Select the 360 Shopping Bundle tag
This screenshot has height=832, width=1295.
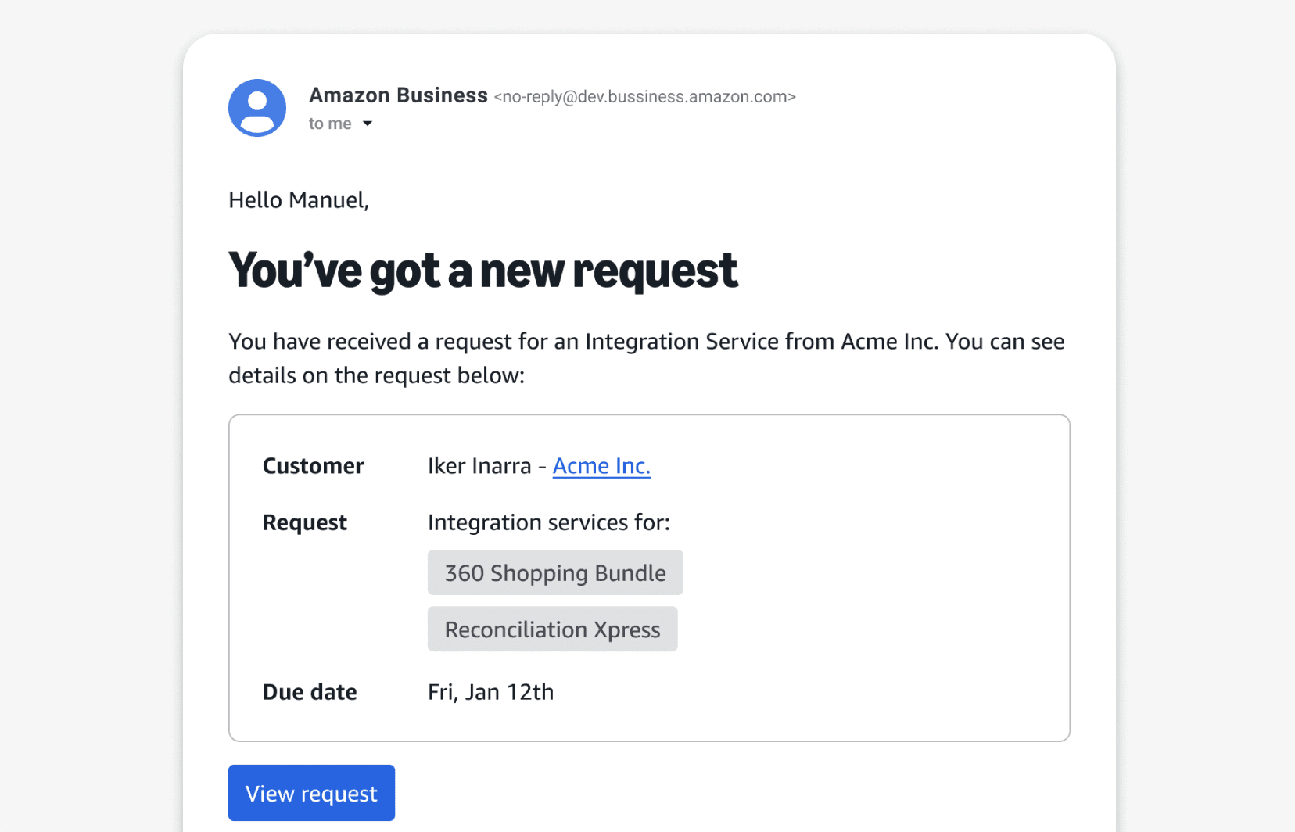click(x=555, y=572)
